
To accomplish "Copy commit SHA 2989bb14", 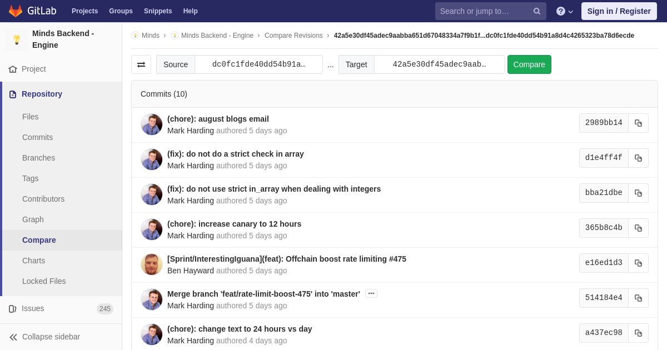I will (x=638, y=123).
